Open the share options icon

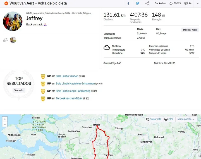tap(147, 3)
